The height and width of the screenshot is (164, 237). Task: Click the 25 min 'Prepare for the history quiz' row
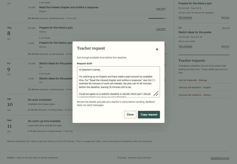click(x=97, y=30)
